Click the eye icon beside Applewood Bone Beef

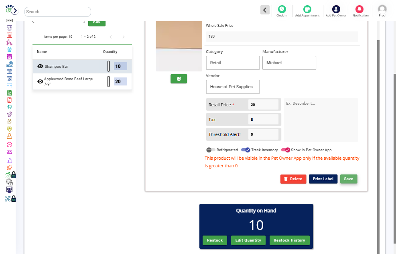[x=40, y=81]
